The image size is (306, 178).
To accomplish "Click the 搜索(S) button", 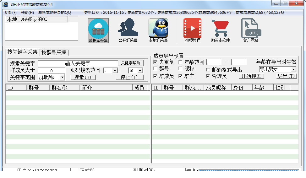I will 83,77.
